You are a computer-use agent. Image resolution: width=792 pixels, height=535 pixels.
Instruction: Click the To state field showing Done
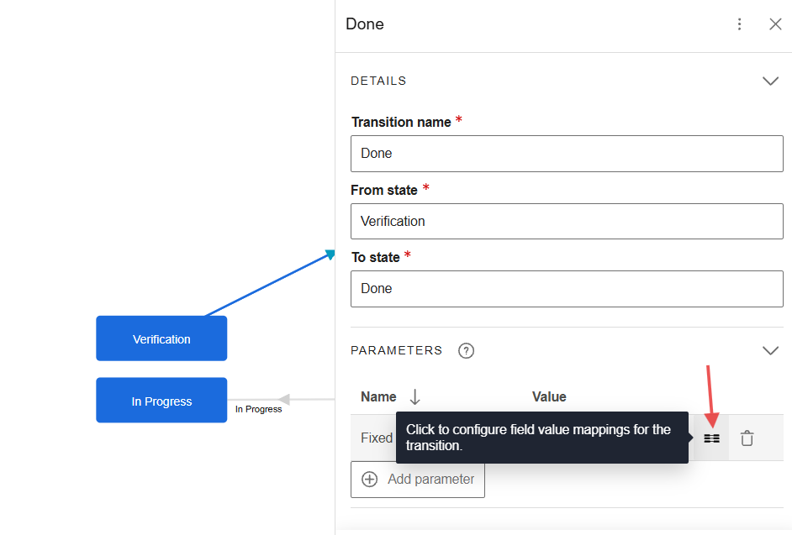pos(567,289)
